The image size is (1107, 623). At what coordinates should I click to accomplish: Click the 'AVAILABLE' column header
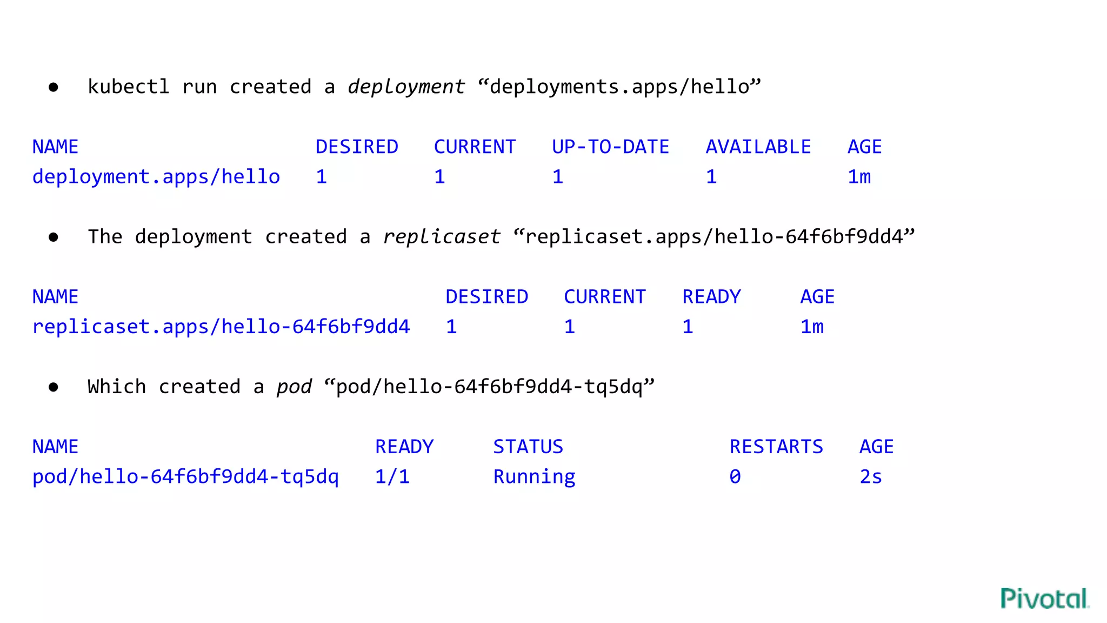tap(758, 147)
